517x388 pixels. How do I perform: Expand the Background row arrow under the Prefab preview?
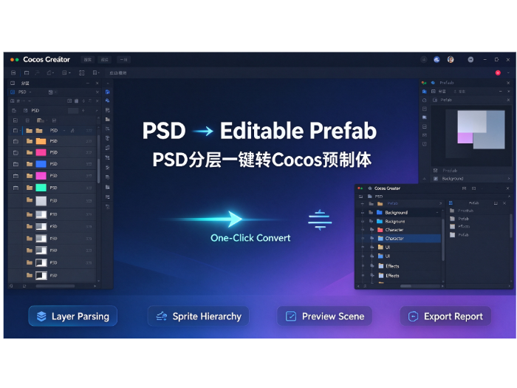click(x=509, y=179)
